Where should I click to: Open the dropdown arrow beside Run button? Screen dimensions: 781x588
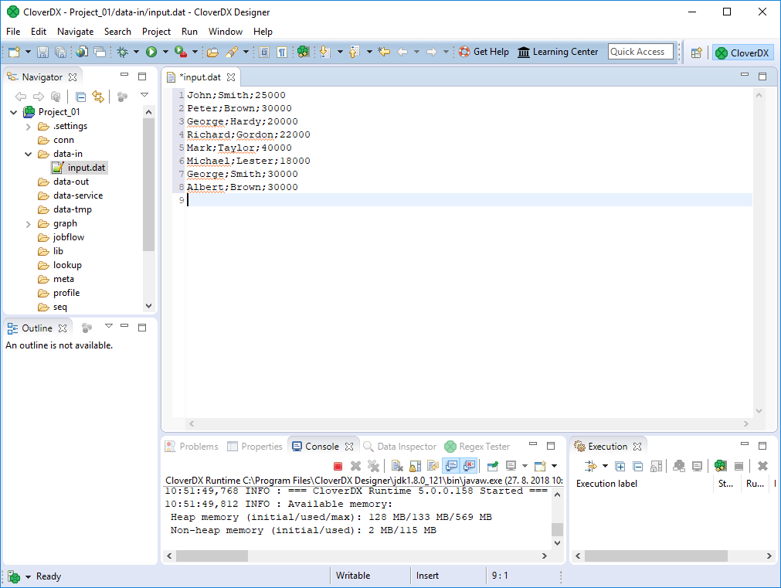pos(165,52)
